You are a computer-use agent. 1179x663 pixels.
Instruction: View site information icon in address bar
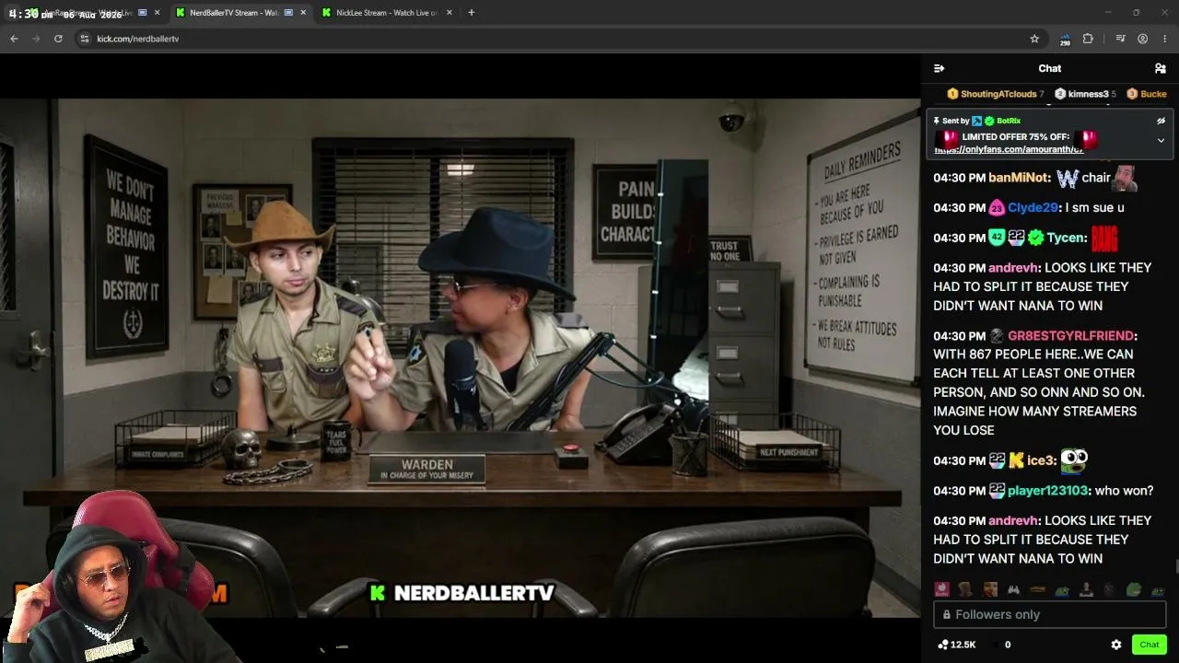(x=85, y=39)
